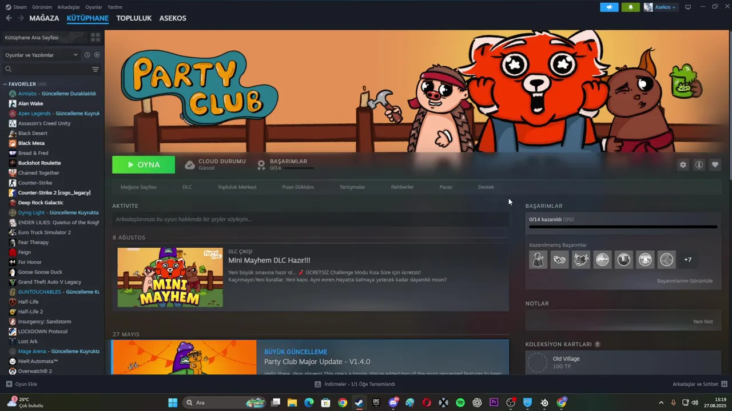732x411 pixels.
Task: Select Alan Wake in the library
Action: pos(30,103)
